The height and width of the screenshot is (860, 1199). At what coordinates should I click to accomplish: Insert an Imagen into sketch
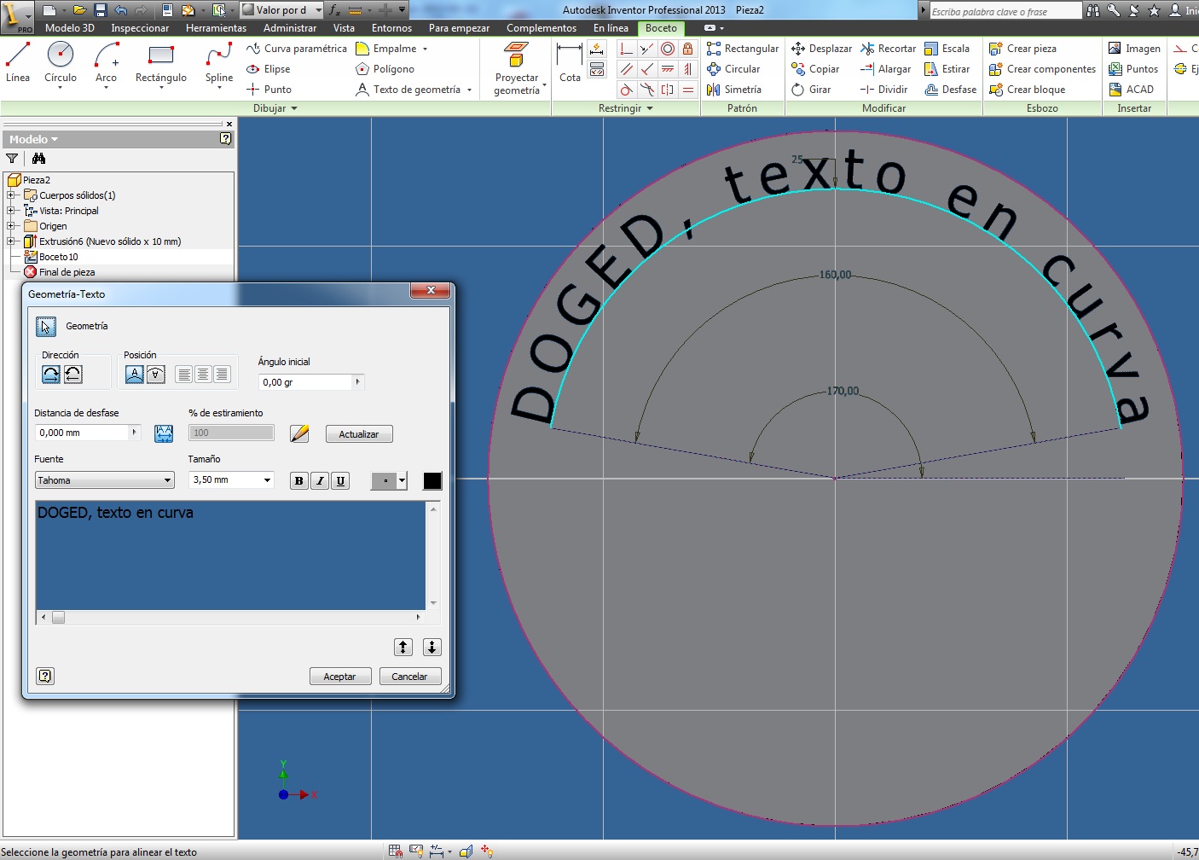1134,49
